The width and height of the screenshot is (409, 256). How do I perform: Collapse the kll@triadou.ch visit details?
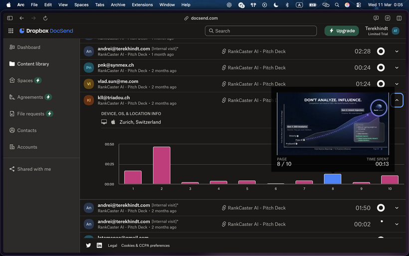click(397, 100)
